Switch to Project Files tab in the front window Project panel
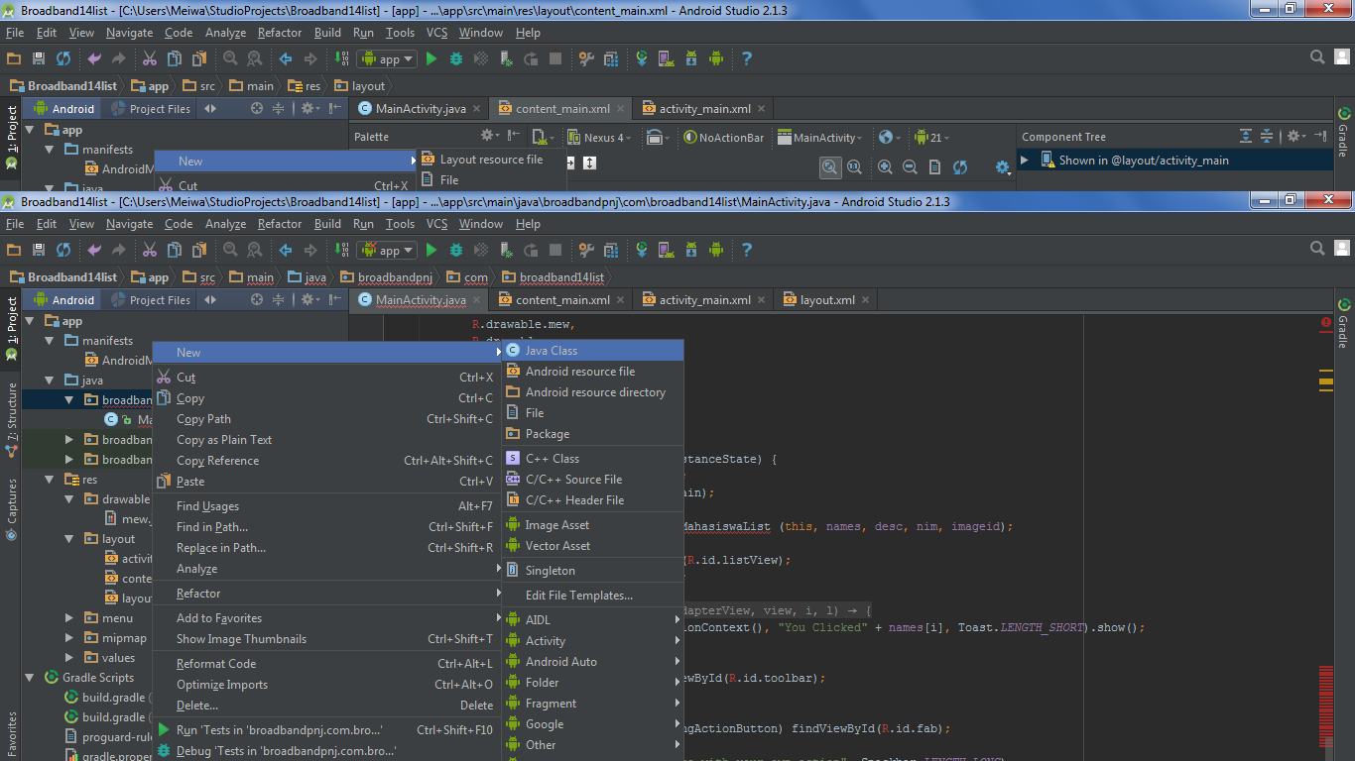The image size is (1355, 761). [151, 300]
